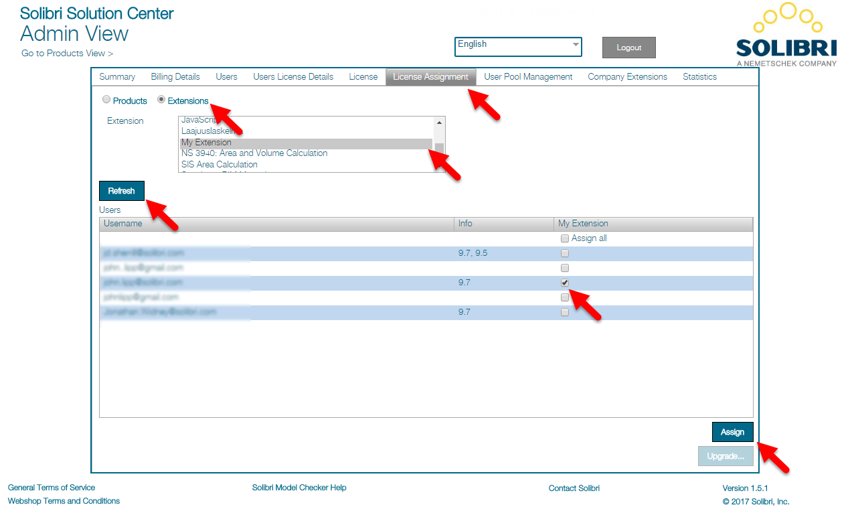Switch to the Company Extensions tab

[x=627, y=76]
